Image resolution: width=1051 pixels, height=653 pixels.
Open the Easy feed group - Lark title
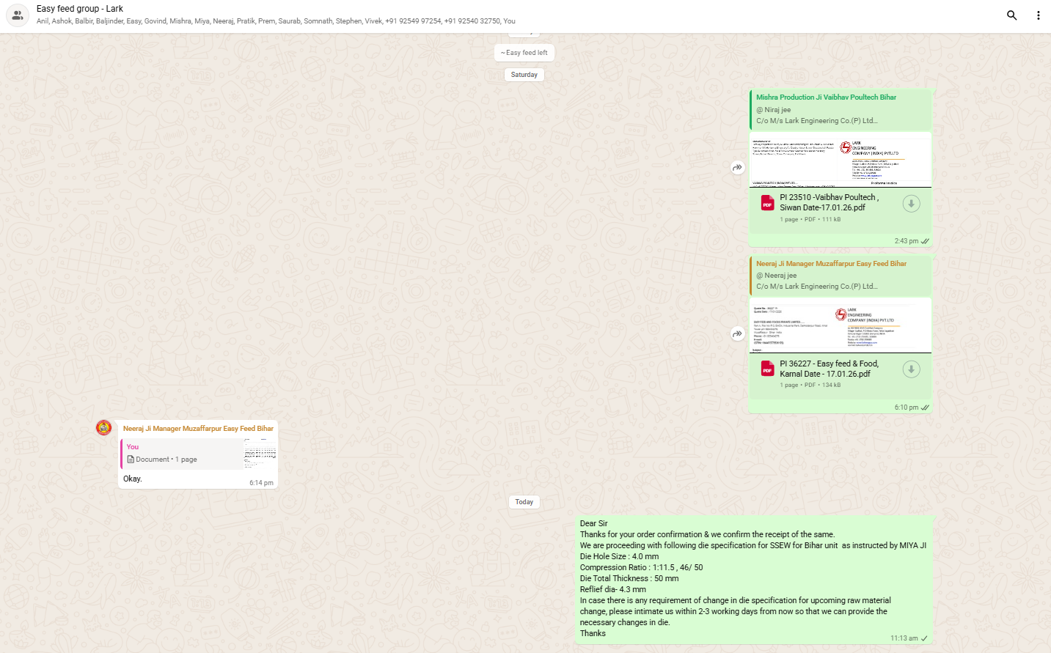tap(80, 9)
